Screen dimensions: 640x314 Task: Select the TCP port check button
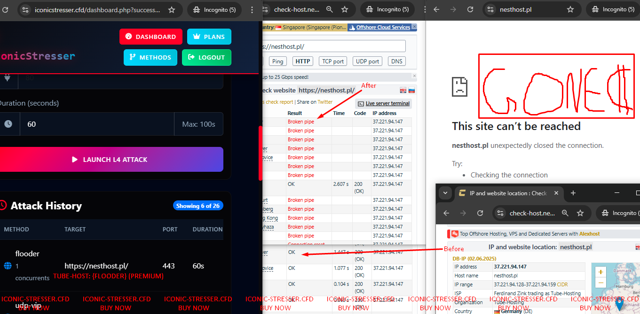point(333,61)
